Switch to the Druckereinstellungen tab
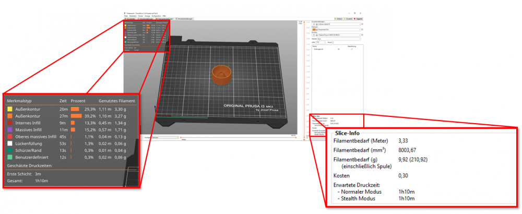The image size is (522, 214). (184, 19)
